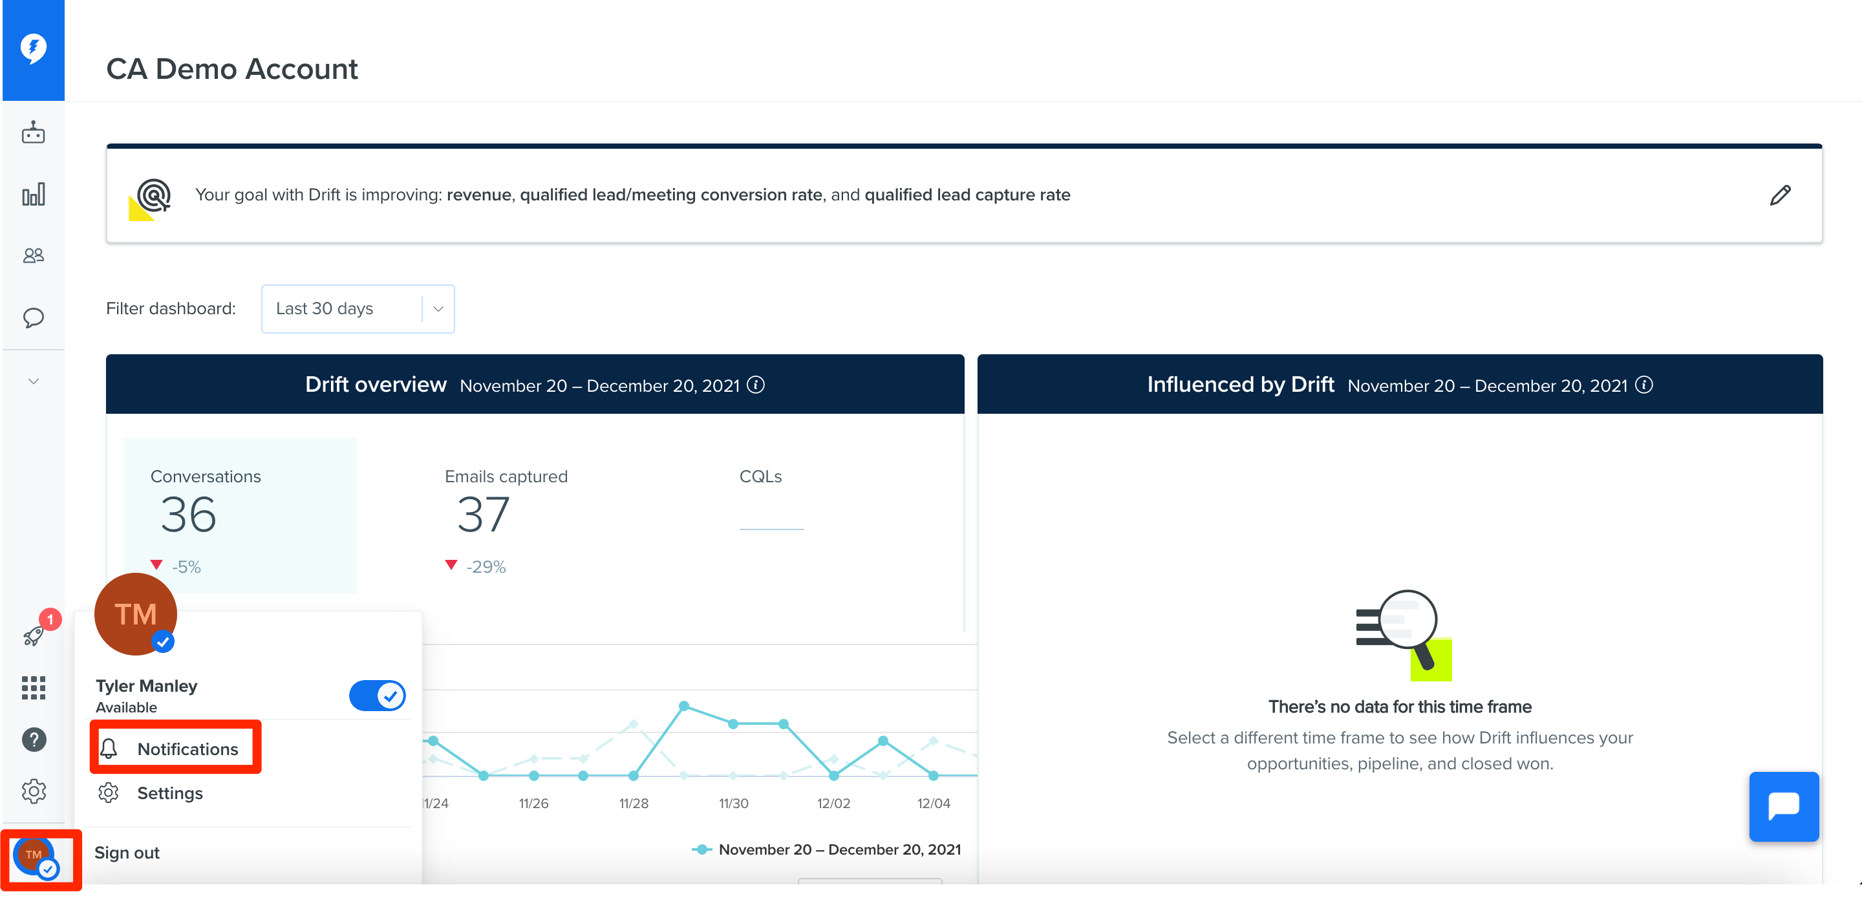Click the -5% conversations change indicator
1862x918 pixels.
[176, 566]
